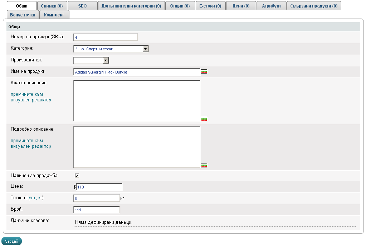
Task: Click the flag icon under short description
Action: point(204,119)
